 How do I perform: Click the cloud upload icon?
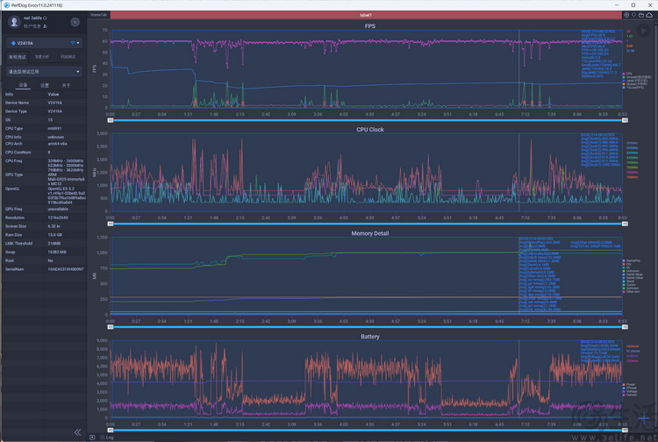tap(649, 15)
